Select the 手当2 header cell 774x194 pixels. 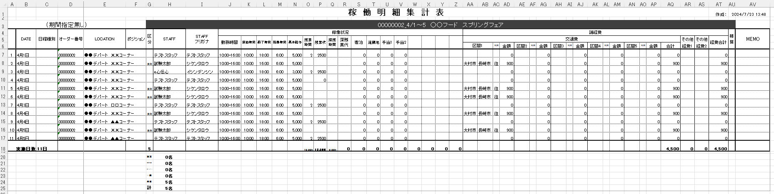[x=401, y=42]
